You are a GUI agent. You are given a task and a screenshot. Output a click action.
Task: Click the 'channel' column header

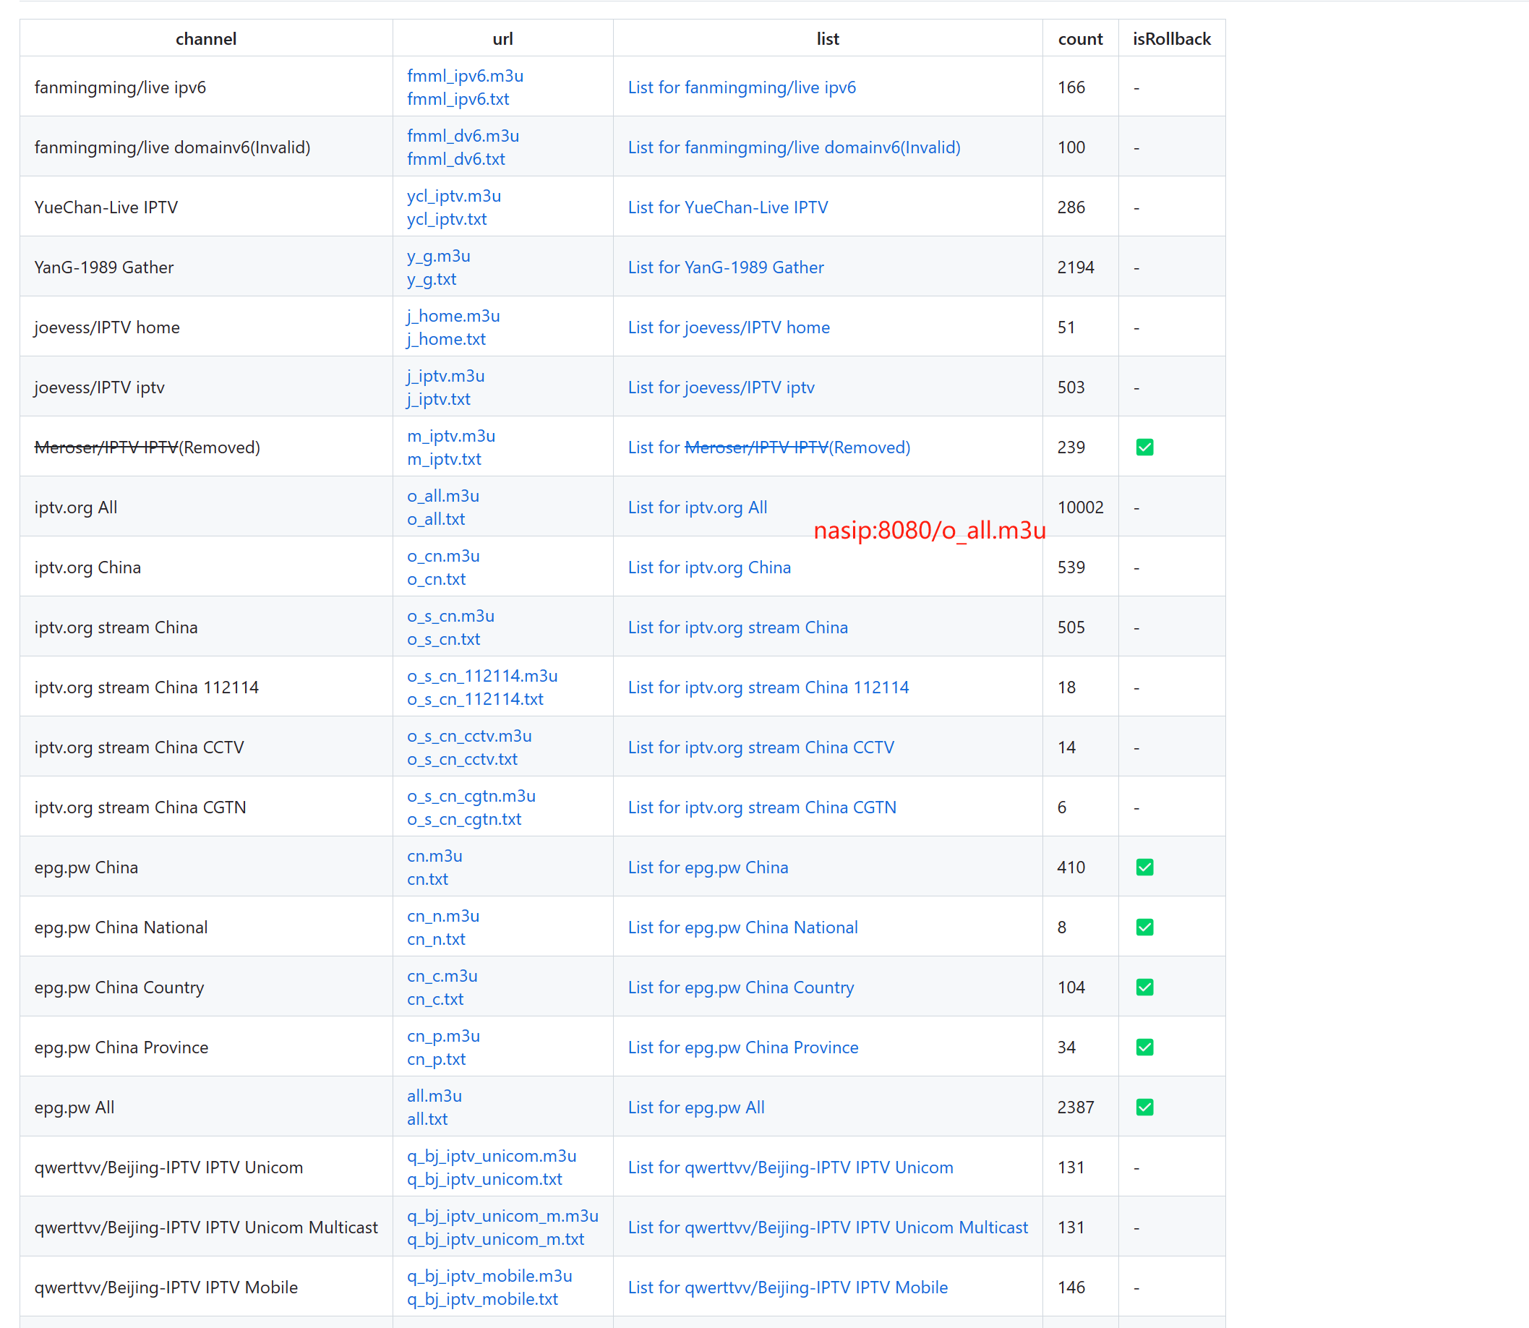(x=206, y=38)
